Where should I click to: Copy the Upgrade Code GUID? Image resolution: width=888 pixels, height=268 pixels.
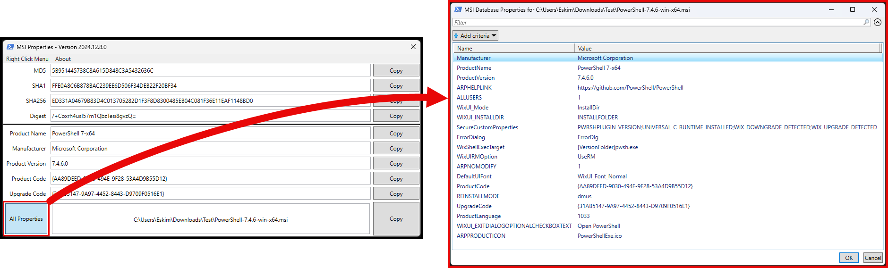point(396,193)
